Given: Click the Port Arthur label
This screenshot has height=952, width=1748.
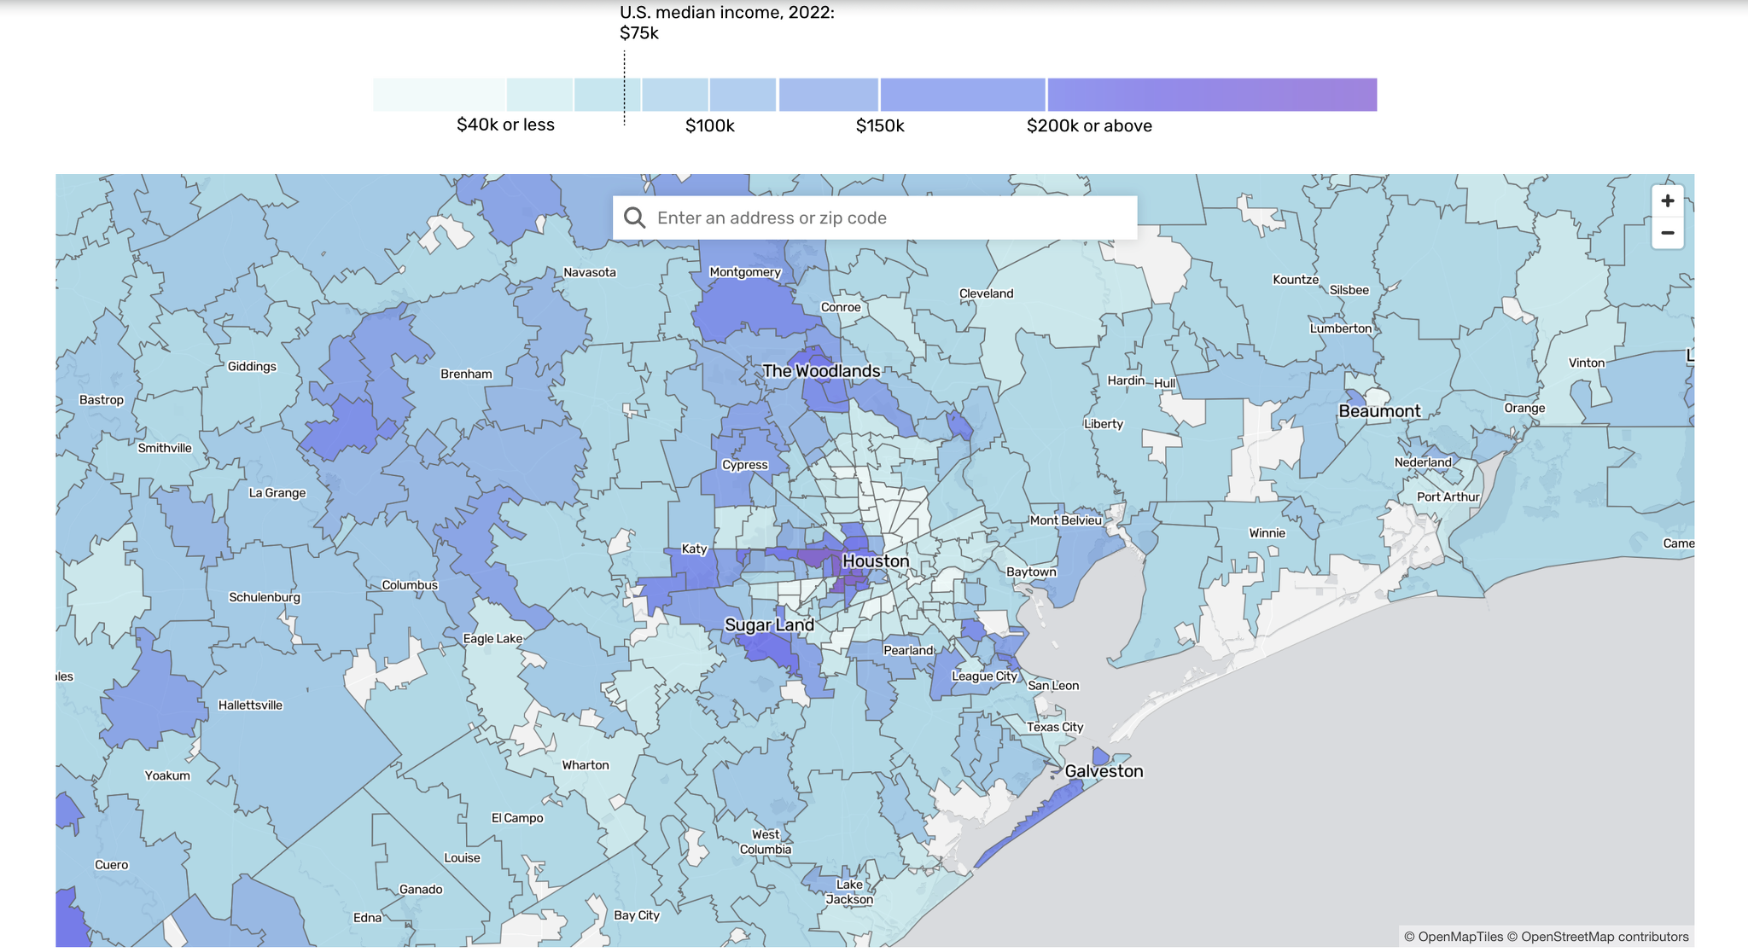Looking at the screenshot, I should tap(1448, 496).
